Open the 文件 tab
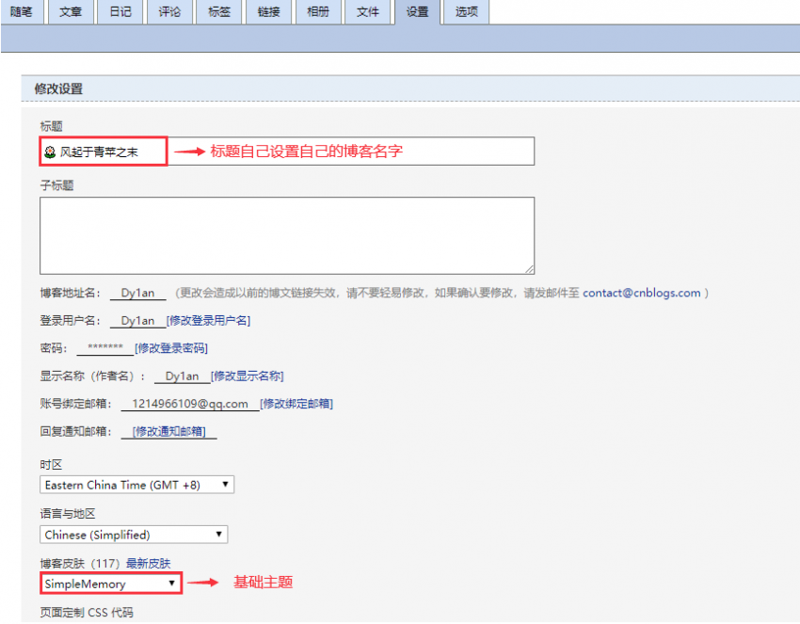Viewport: 800px width, 624px height. (367, 12)
